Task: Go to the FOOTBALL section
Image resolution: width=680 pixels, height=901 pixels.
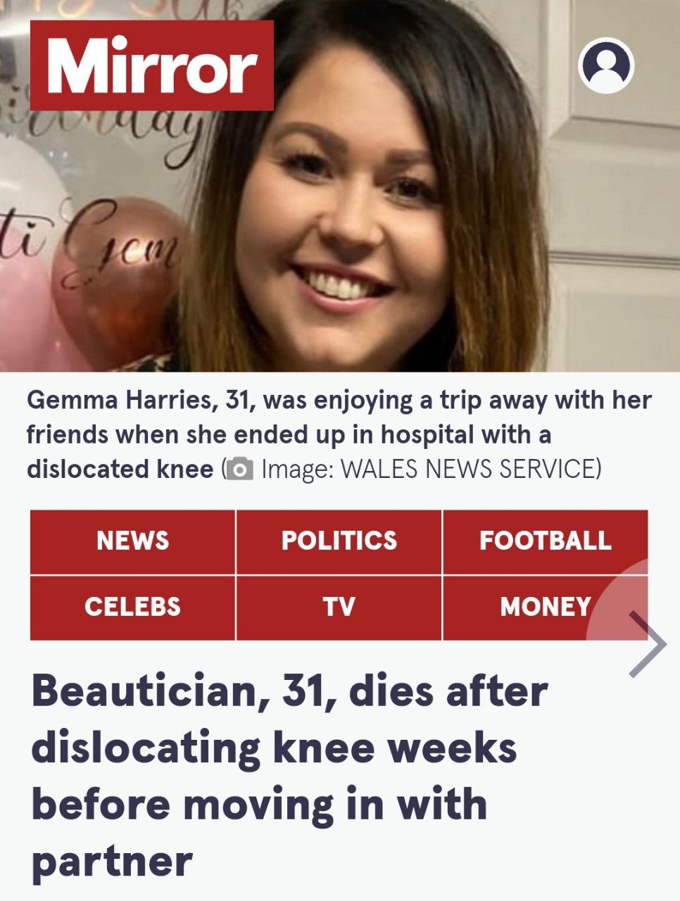Action: 545,541
